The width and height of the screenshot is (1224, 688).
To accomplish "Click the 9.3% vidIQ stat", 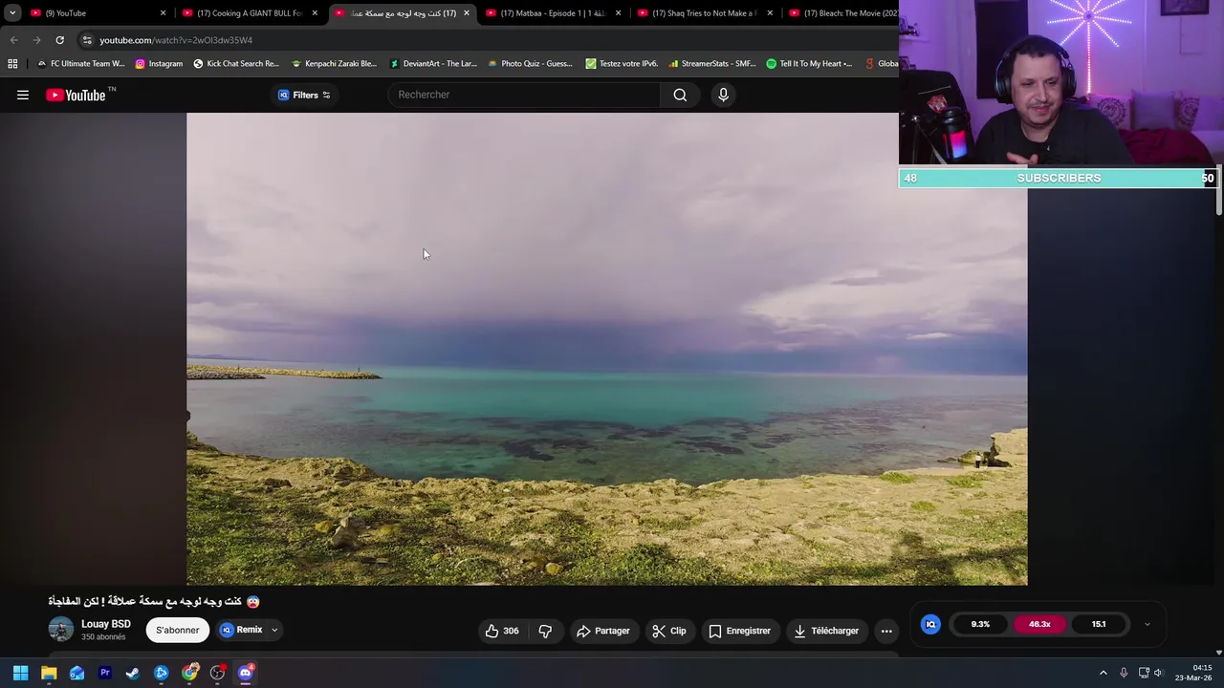I will click(980, 624).
